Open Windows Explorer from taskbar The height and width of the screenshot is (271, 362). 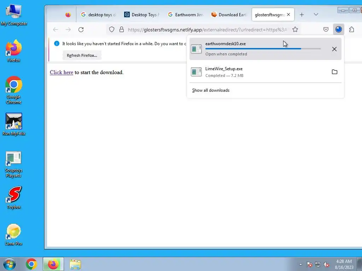pos(75,264)
